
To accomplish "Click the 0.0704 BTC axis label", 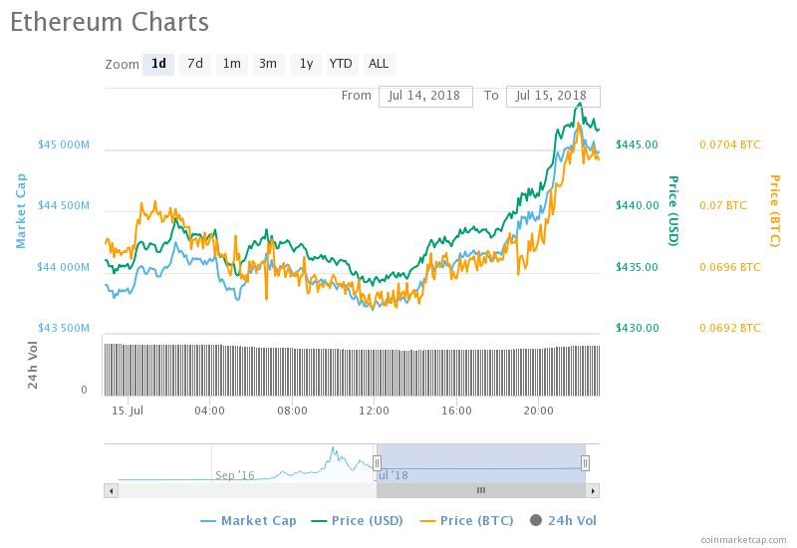I will tap(730, 144).
